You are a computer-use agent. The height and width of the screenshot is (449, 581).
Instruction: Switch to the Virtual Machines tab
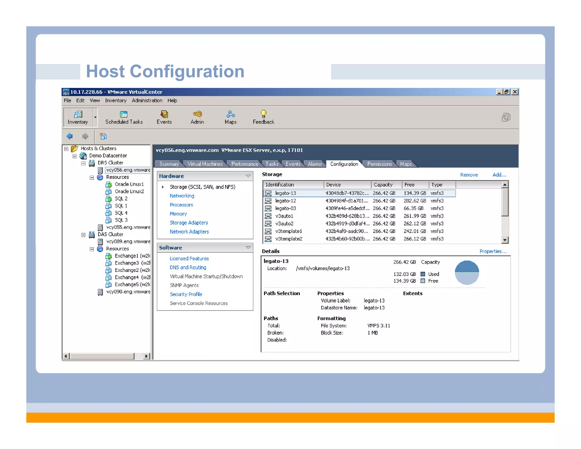coord(205,164)
